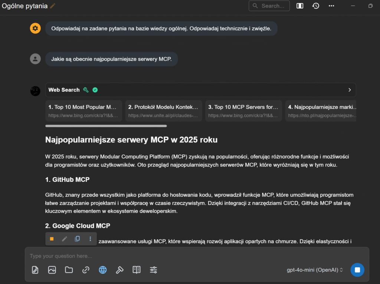Click the green Web Search success checkmark
The height and width of the screenshot is (284, 380).
click(x=95, y=90)
